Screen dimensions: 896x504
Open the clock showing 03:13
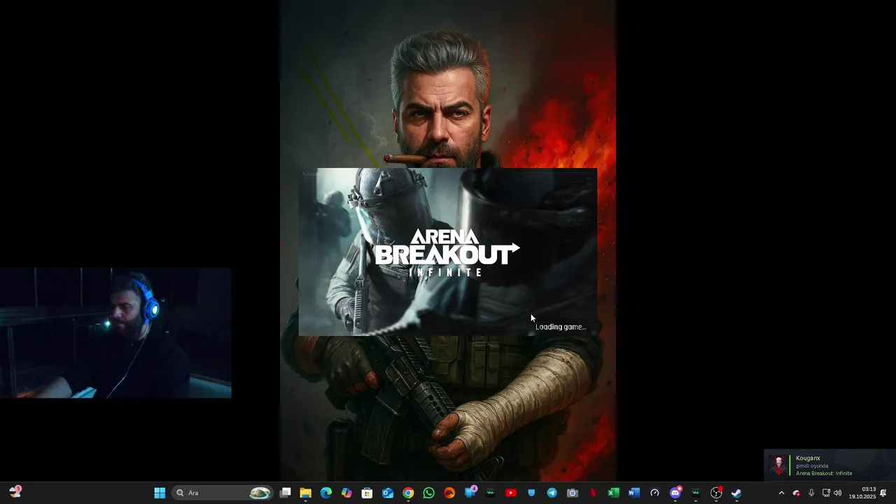click(862, 493)
